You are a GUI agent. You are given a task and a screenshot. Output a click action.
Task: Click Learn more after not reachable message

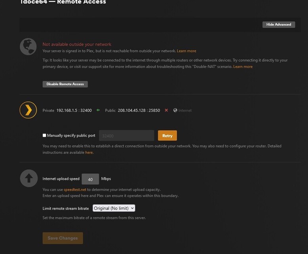coord(186,51)
